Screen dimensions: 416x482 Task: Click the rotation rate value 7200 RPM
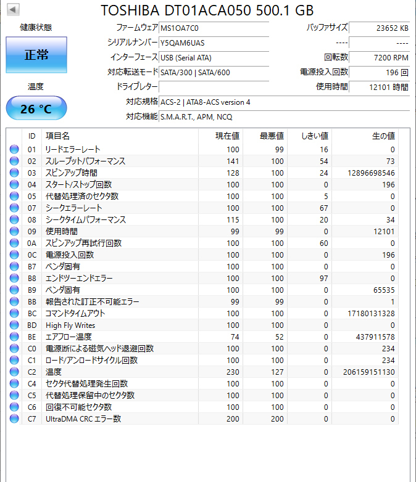(380, 57)
